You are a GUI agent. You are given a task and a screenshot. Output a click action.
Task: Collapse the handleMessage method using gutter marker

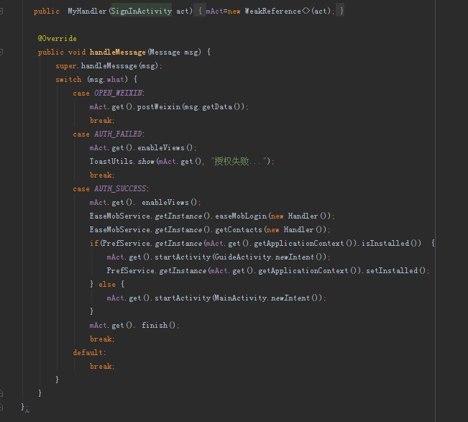coord(1,52)
